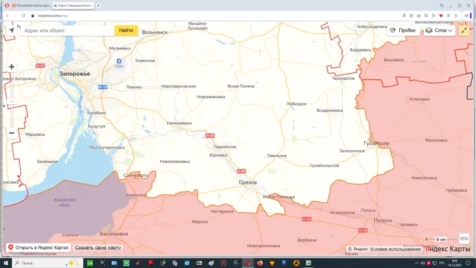Image resolution: width=476 pixels, height=268 pixels.
Task: Zoom out with the minus button
Action: pos(11,133)
